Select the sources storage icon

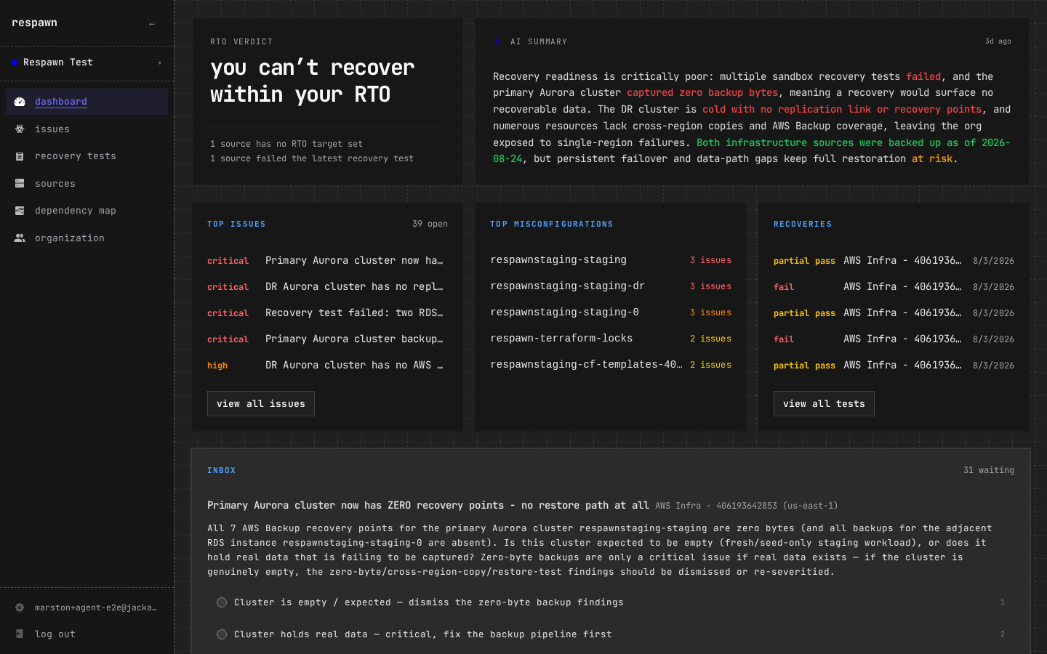click(x=20, y=184)
